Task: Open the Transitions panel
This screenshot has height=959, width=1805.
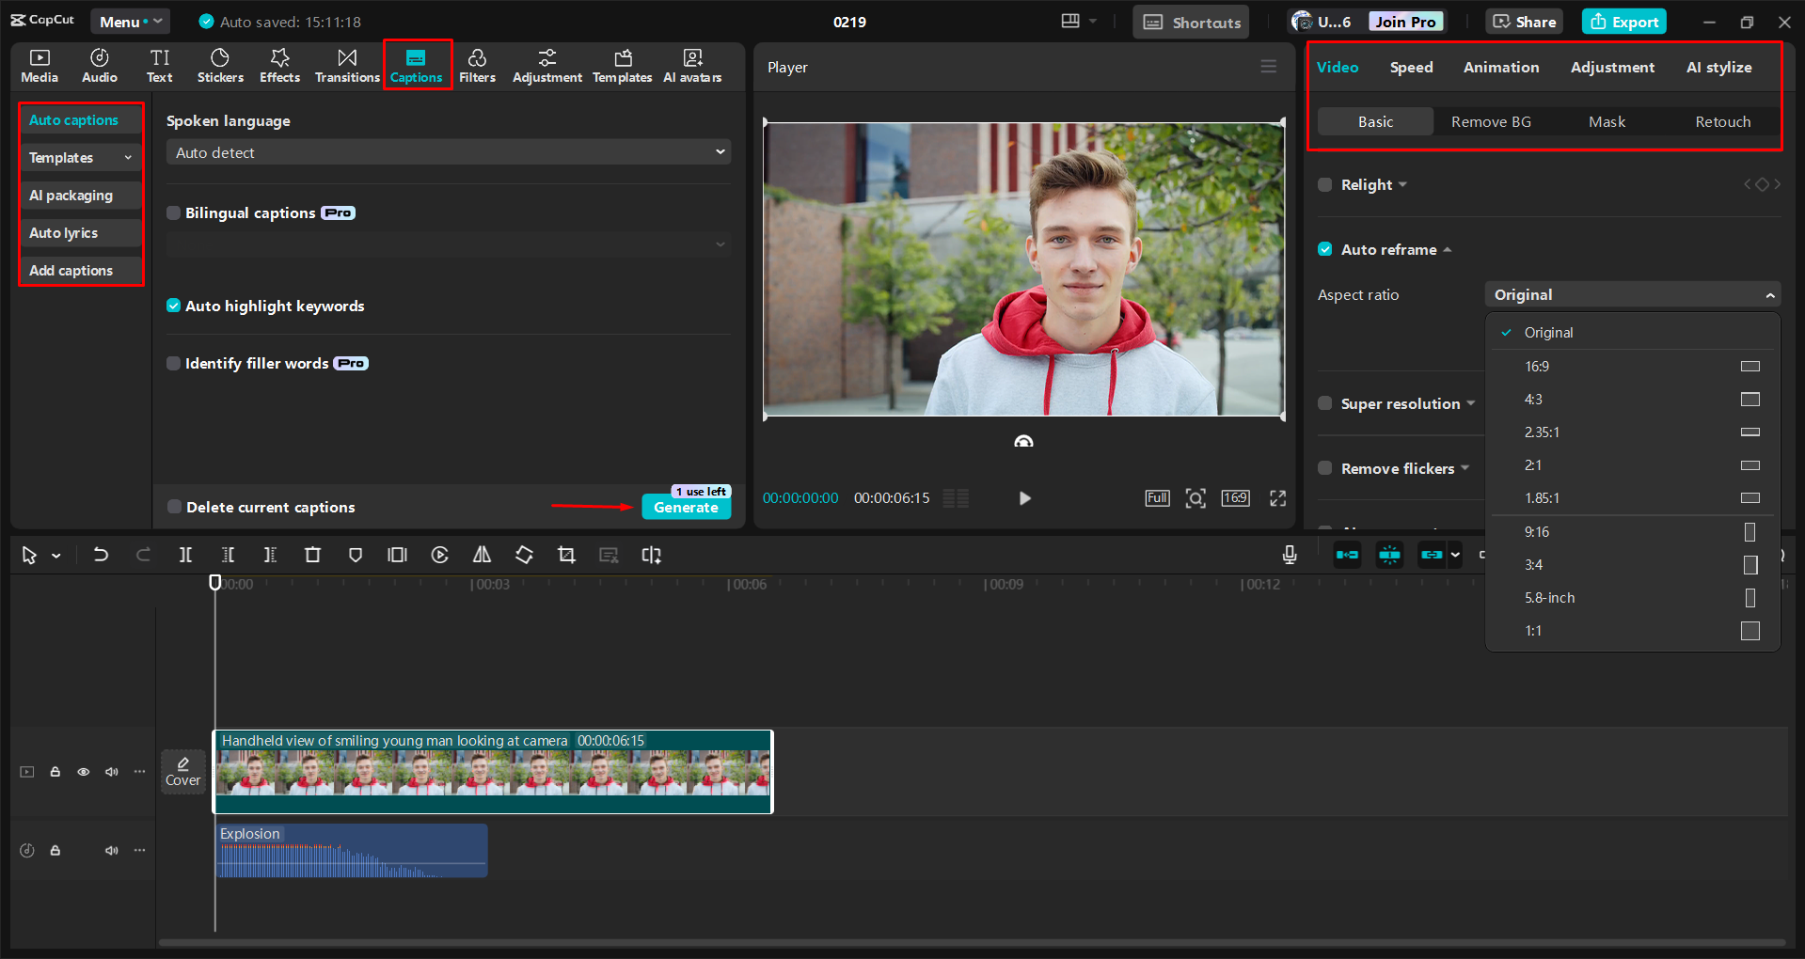Action: click(347, 66)
